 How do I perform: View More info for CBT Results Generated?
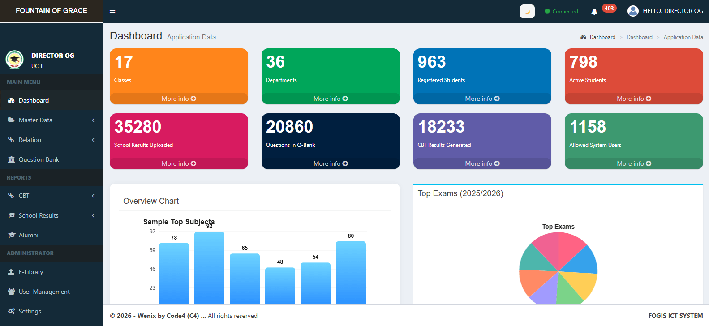(482, 163)
